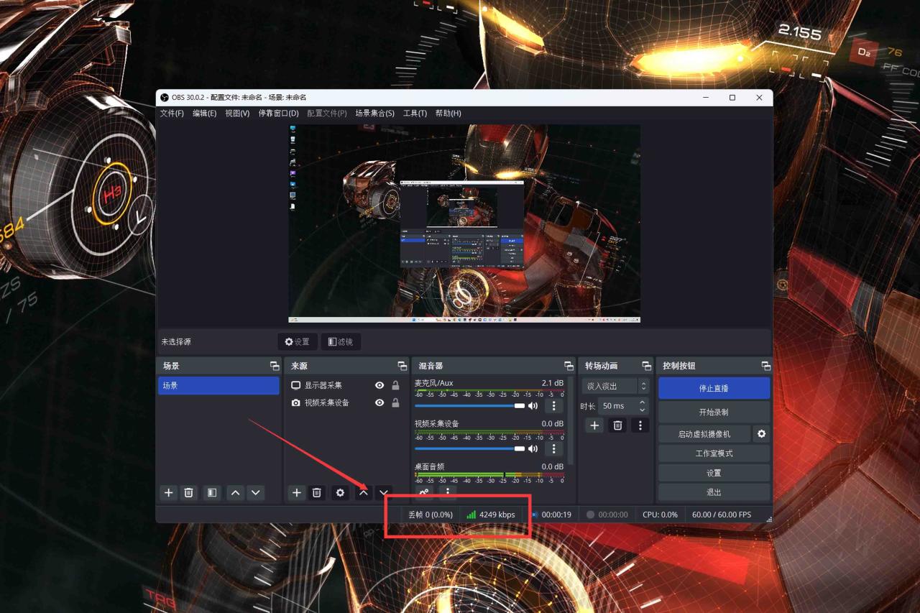This screenshot has height=613, width=920.
Task: Adjust the 麦克风/Aux volume slider
Action: coord(470,406)
